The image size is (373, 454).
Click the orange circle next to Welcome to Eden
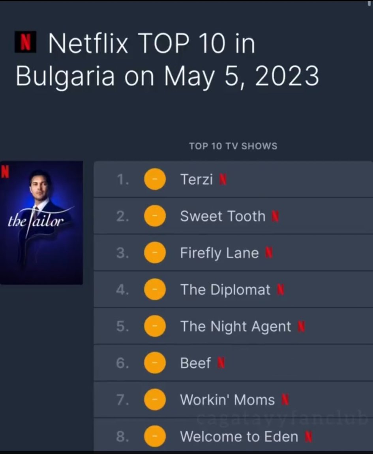pyautogui.click(x=154, y=437)
